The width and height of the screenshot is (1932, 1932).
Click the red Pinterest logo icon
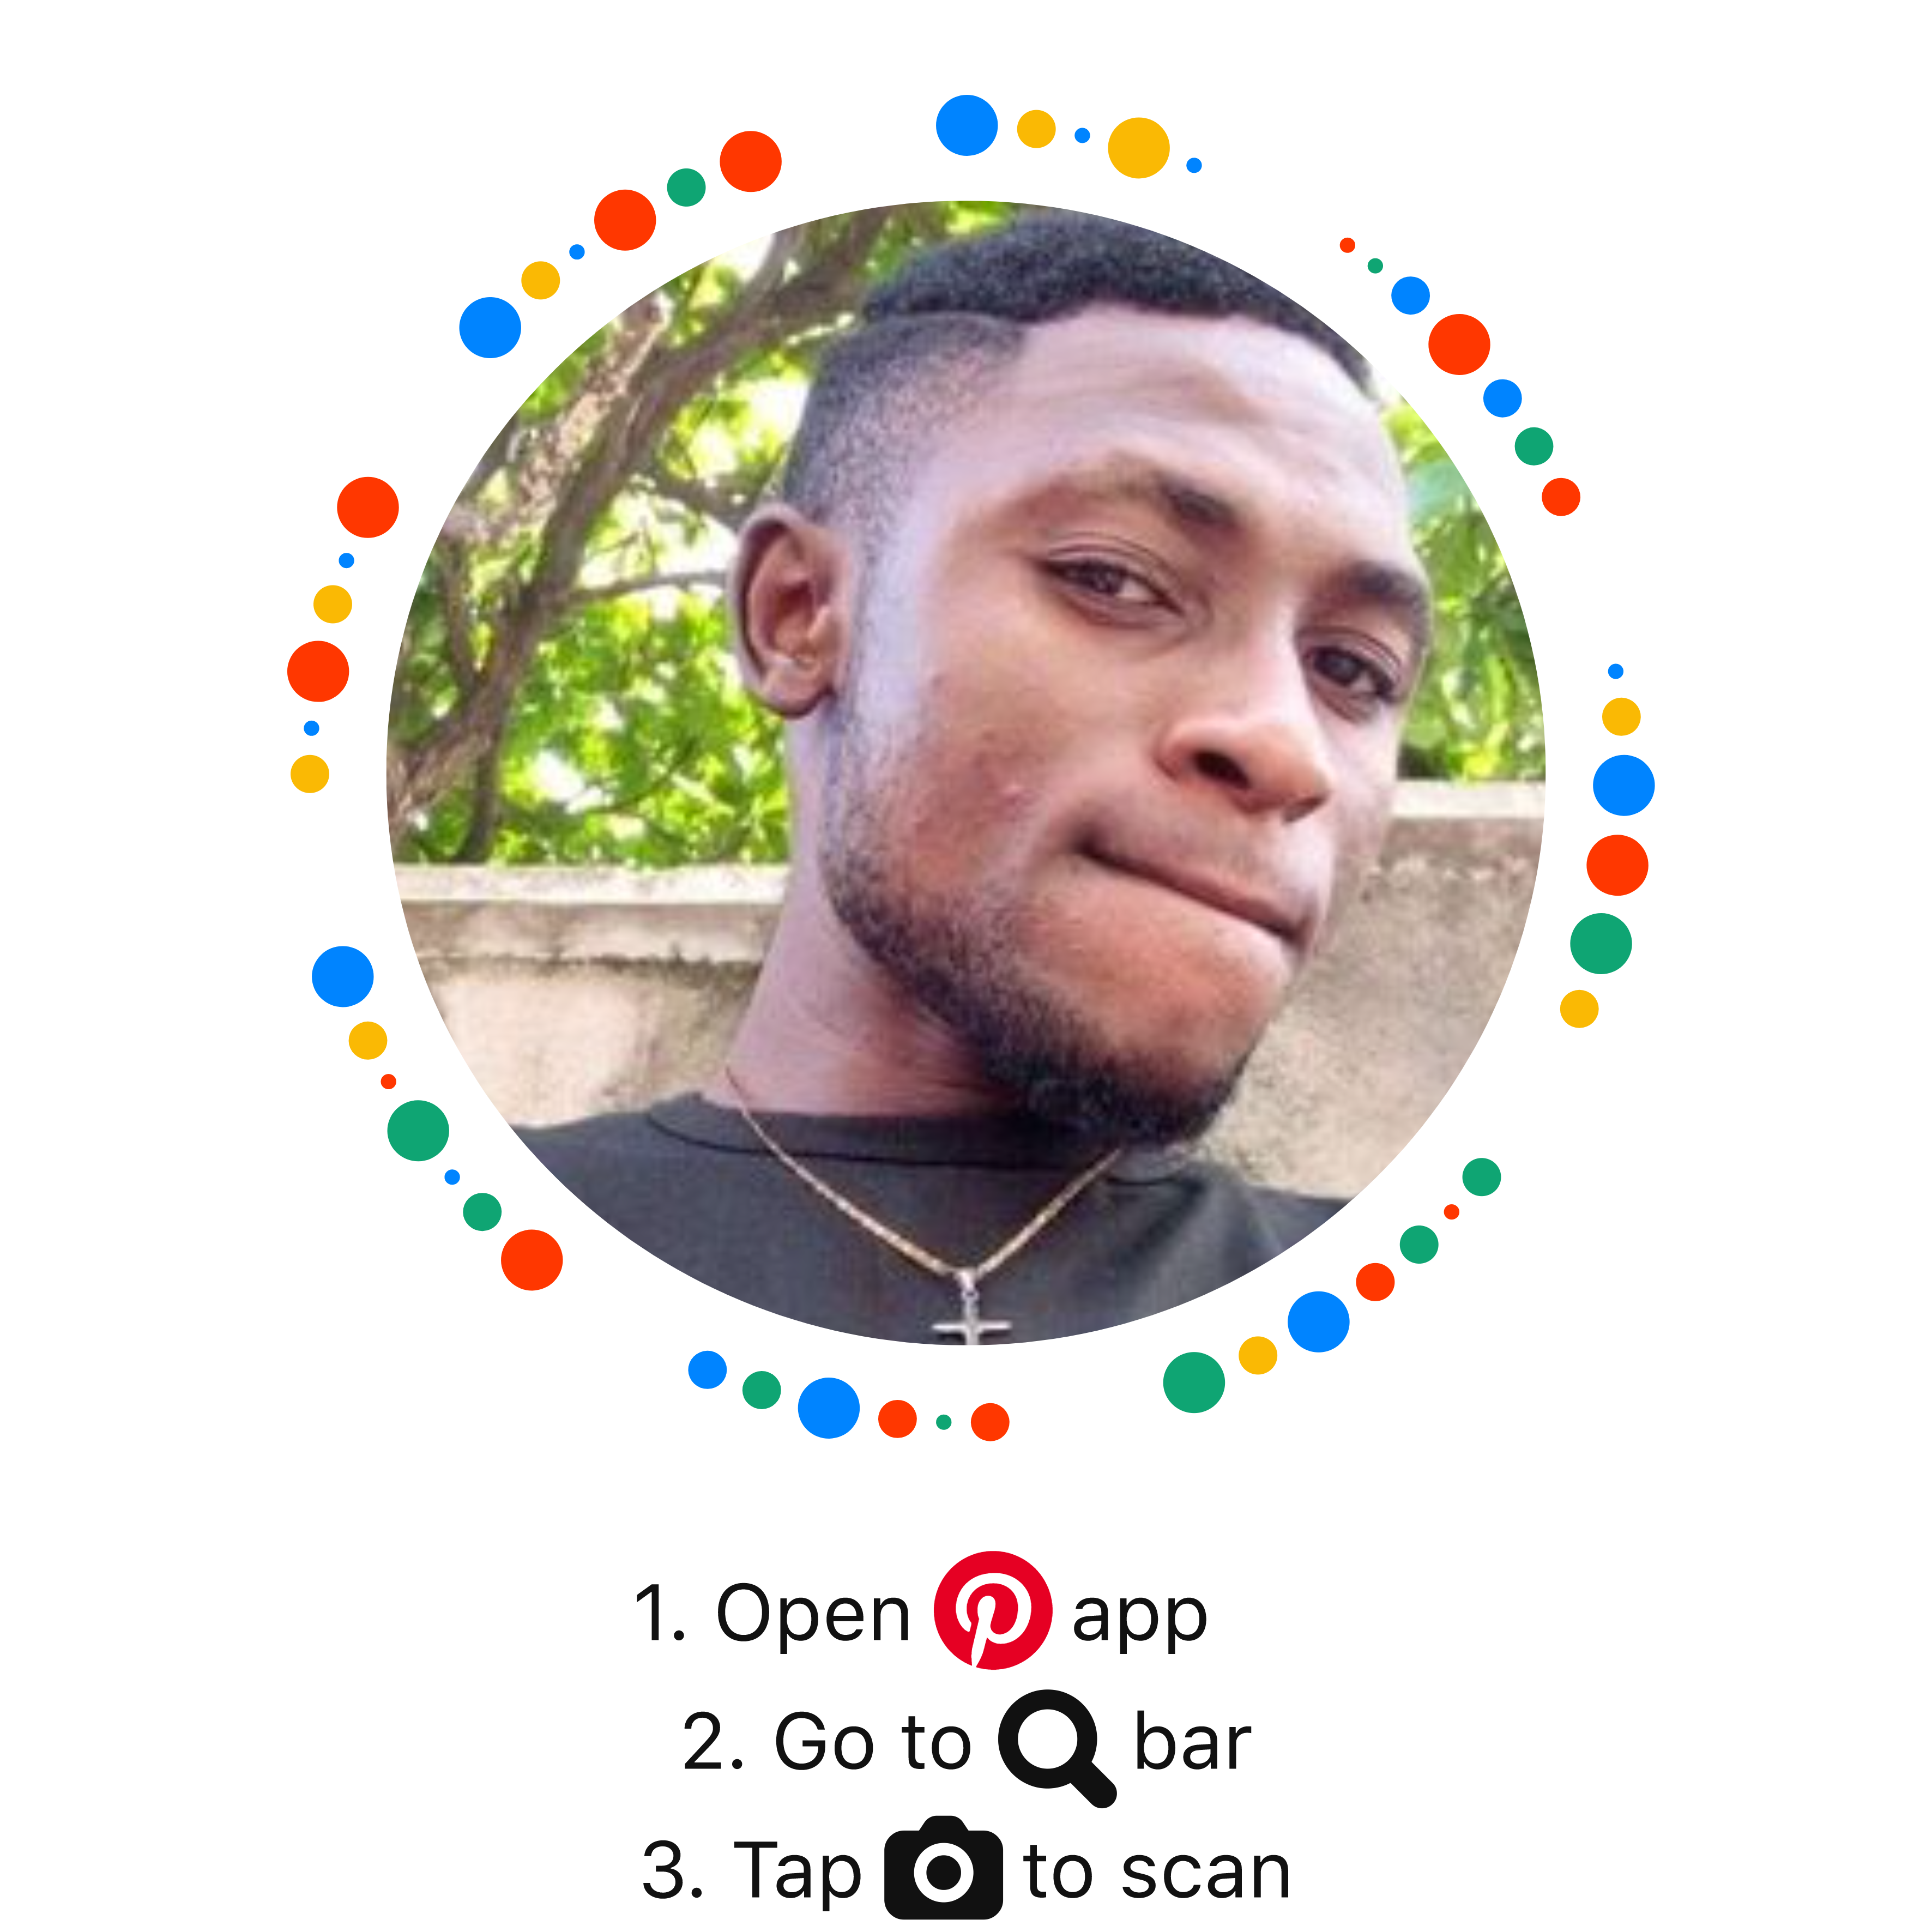click(992, 1610)
